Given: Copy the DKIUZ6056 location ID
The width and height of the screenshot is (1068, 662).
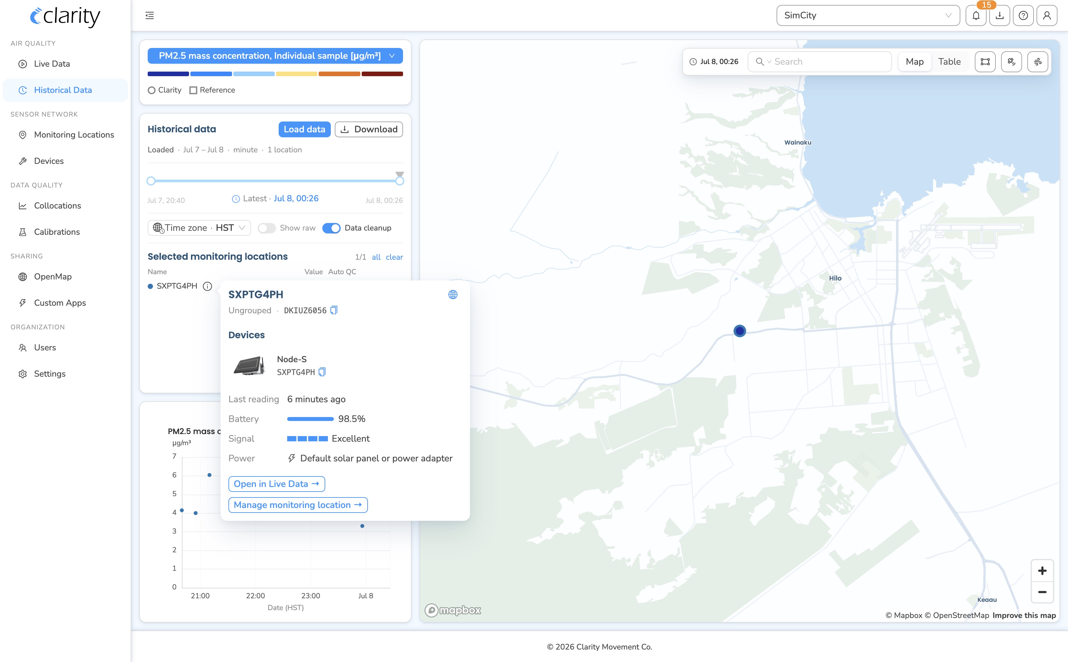Looking at the screenshot, I should [x=334, y=310].
